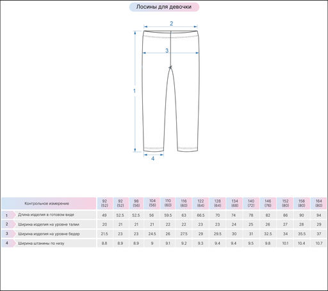Screen dimensions: 328x291
Task: Click the size column header 164 (80)
Action: point(318,203)
